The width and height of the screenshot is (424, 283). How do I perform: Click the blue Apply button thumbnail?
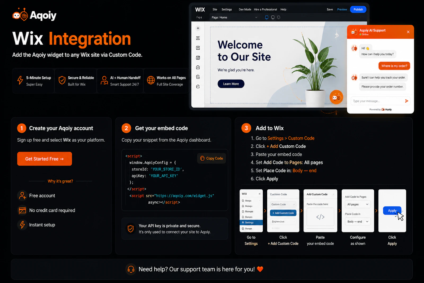[x=392, y=211]
